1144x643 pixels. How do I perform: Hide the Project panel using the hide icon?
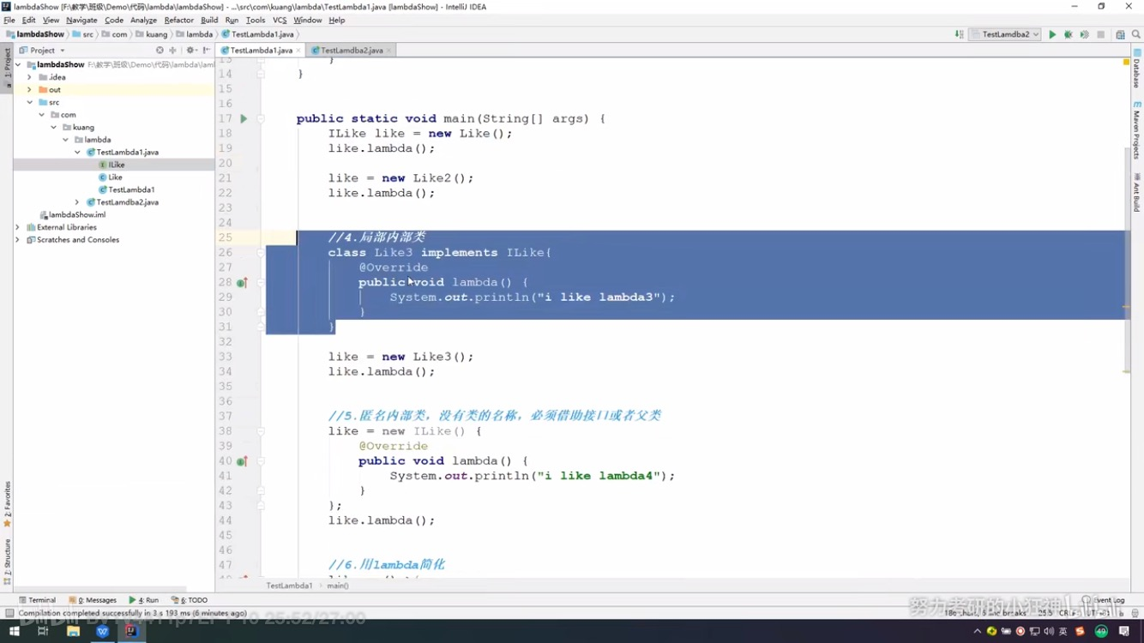(x=207, y=51)
